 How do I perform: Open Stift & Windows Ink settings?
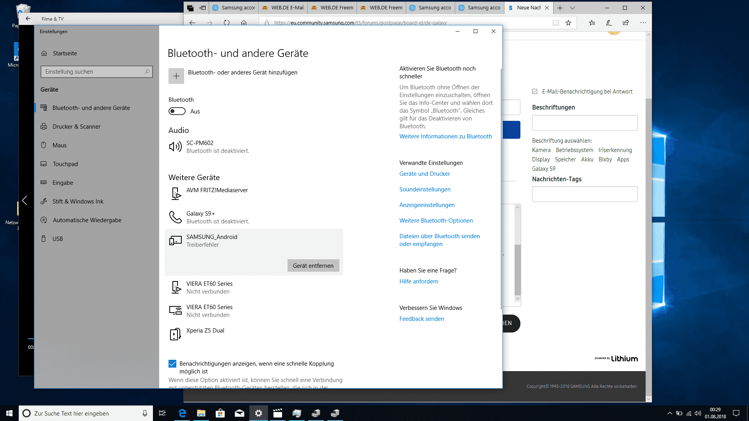(97, 202)
